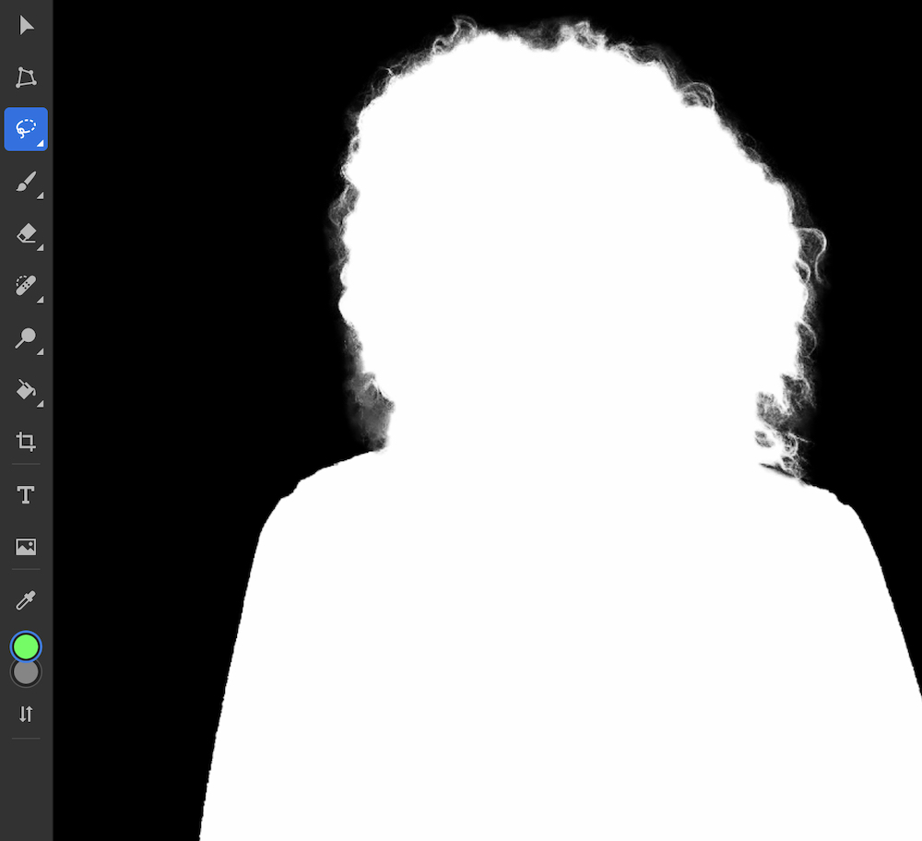The height and width of the screenshot is (841, 922).
Task: Select the Dodge tool
Action: pyautogui.click(x=26, y=338)
